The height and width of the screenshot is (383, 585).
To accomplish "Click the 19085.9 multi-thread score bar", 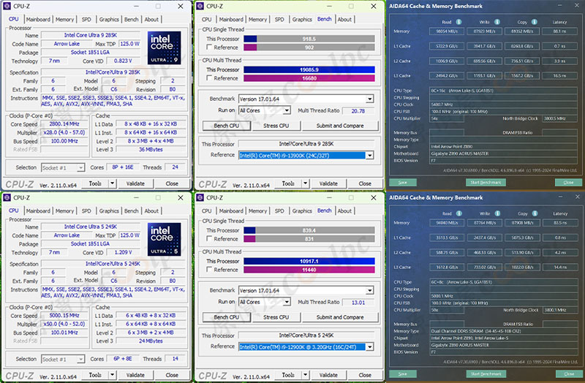I will coord(309,69).
